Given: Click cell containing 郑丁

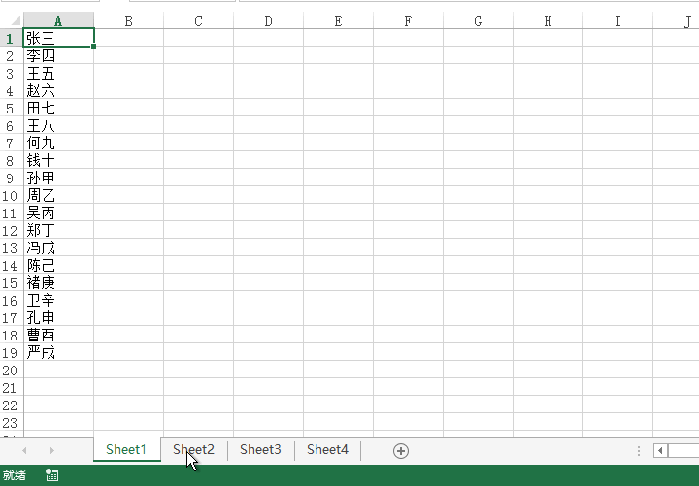Looking at the screenshot, I should pos(58,230).
